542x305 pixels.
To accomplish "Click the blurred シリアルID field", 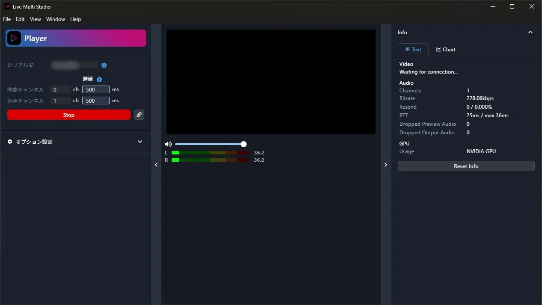I will pos(74,65).
